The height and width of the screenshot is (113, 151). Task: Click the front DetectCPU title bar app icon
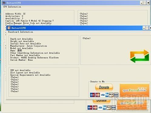[x=9, y=28]
